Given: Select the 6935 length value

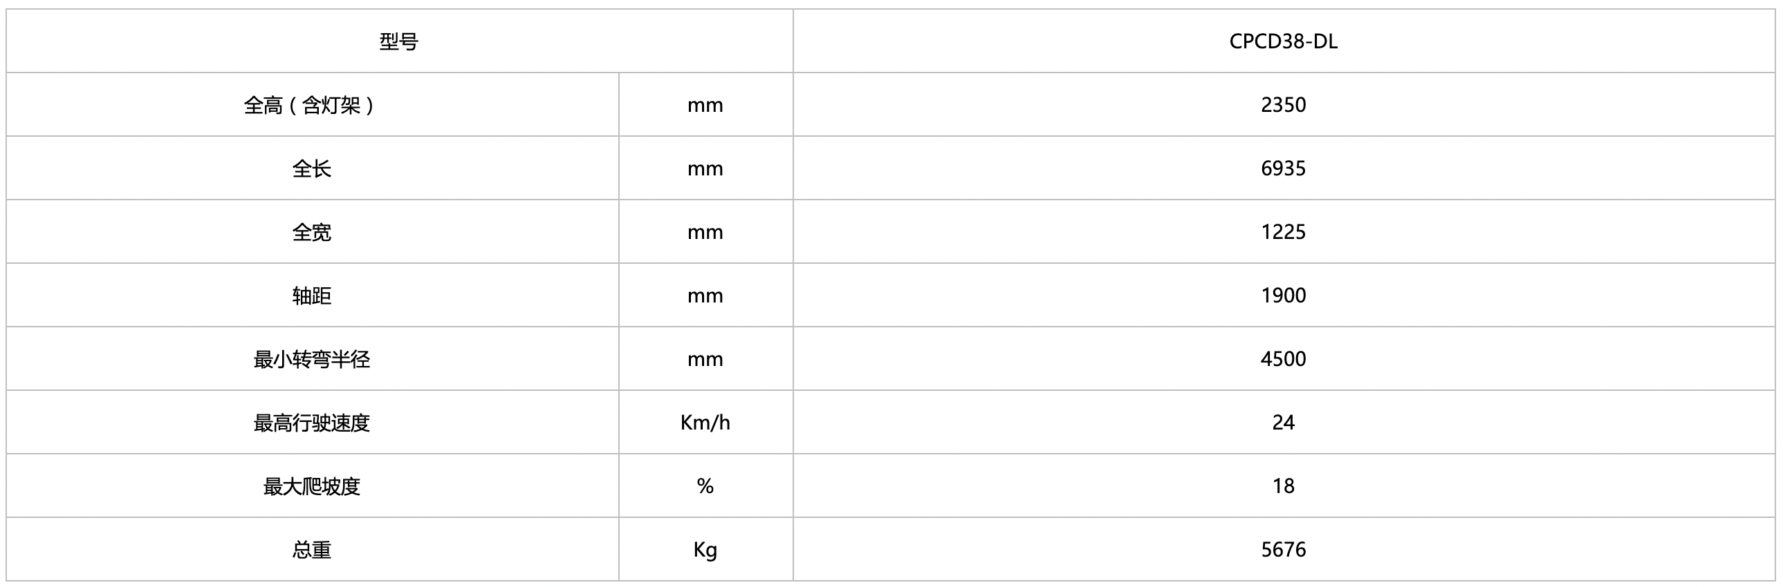Looking at the screenshot, I should 1282,169.
